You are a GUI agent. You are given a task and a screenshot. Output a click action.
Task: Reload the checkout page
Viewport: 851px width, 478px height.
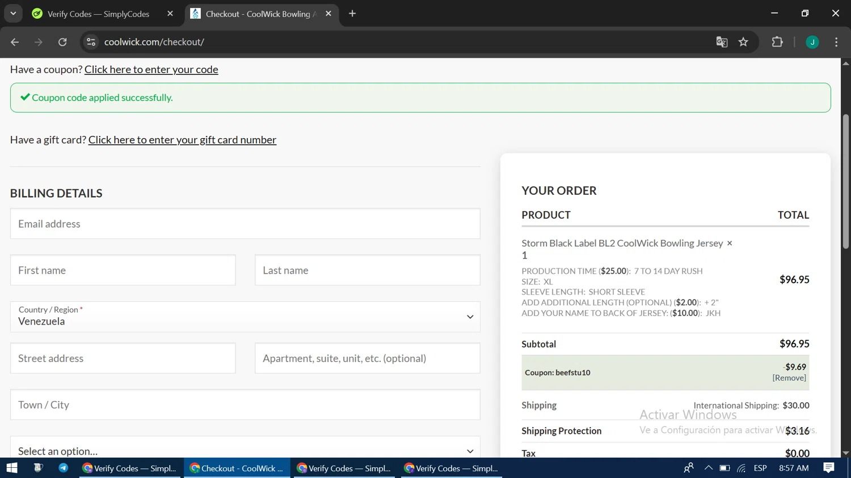click(x=62, y=42)
